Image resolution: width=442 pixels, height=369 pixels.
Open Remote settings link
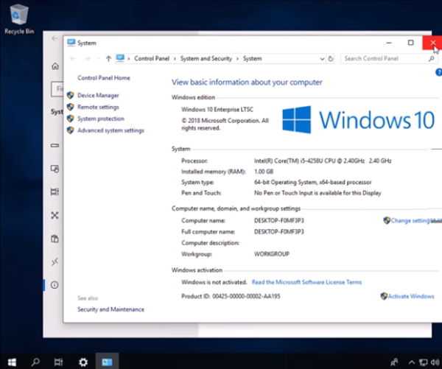pos(98,107)
